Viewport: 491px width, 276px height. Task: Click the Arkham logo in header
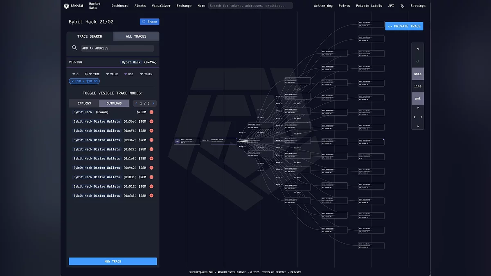pos(73,6)
